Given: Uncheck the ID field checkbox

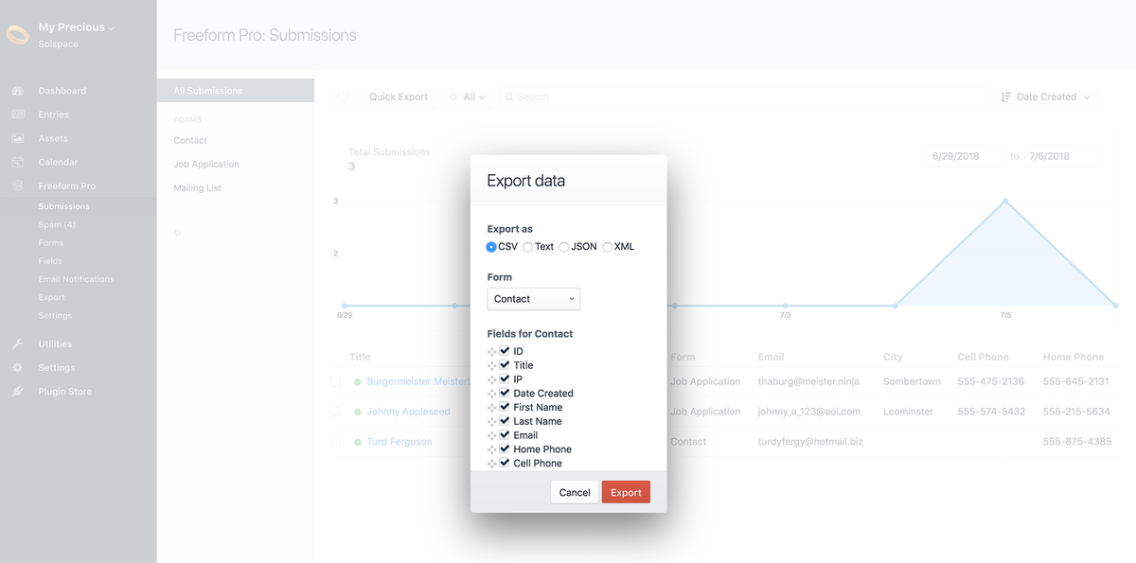Looking at the screenshot, I should click(x=505, y=351).
